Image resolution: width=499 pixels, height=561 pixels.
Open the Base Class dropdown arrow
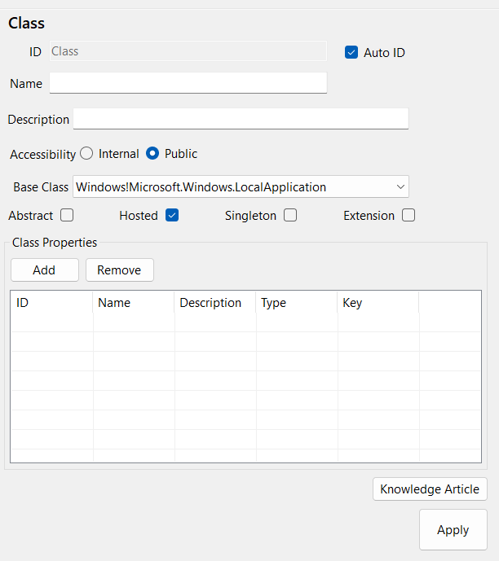click(400, 187)
